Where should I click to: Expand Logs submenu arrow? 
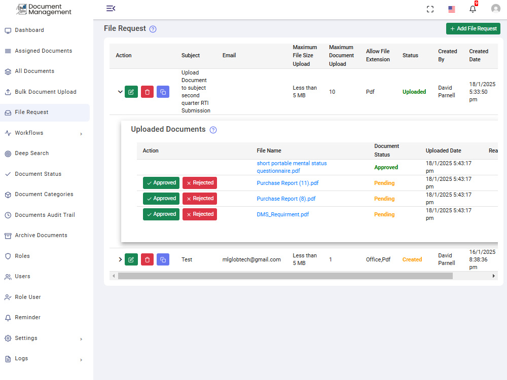point(81,360)
